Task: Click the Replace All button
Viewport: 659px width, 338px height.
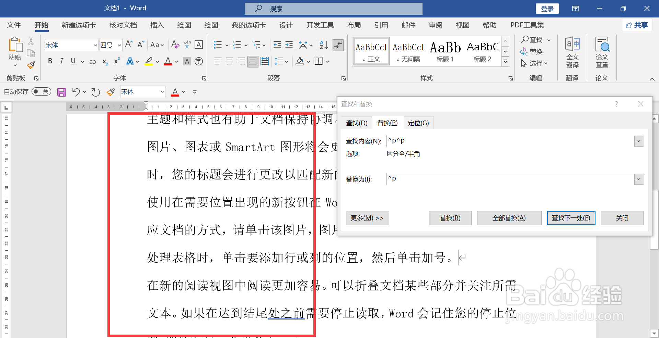Action: (509, 218)
